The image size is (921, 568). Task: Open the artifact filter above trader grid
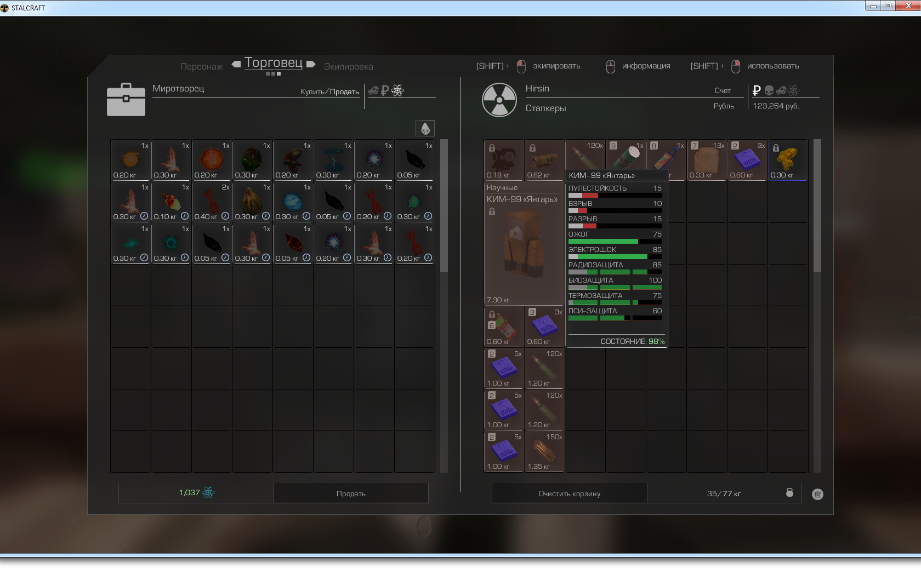coord(425,129)
